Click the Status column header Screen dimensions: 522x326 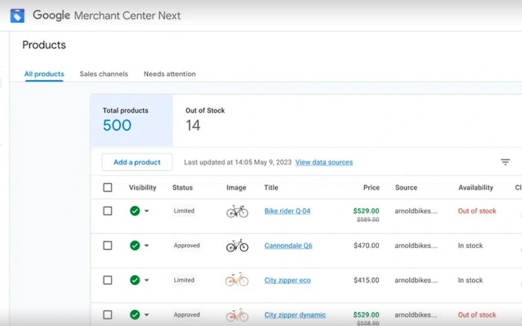183,187
